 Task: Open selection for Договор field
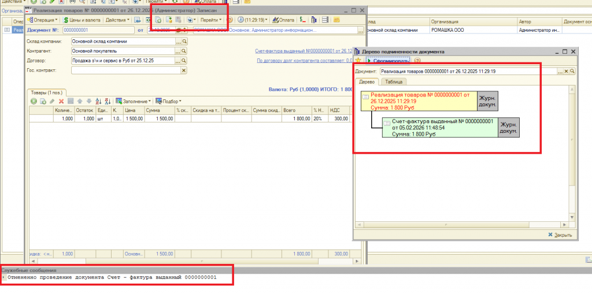178,61
